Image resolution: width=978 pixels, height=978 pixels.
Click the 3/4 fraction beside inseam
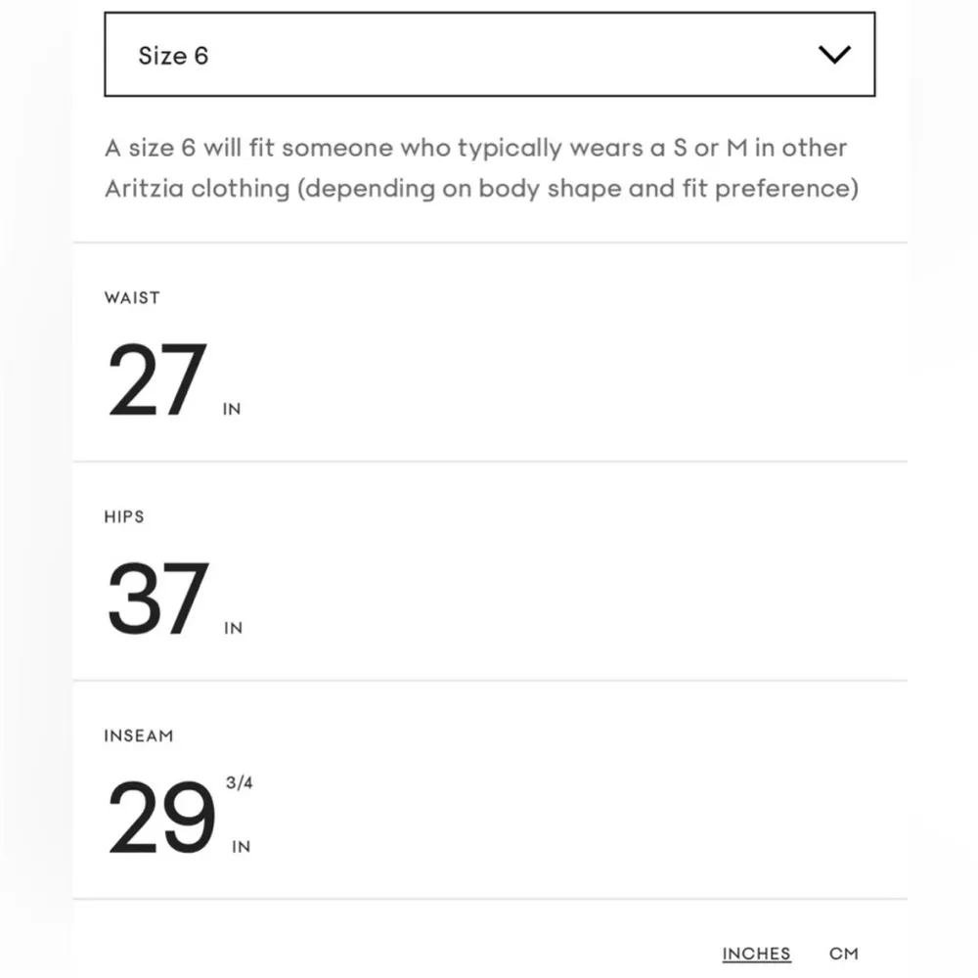coord(240,783)
